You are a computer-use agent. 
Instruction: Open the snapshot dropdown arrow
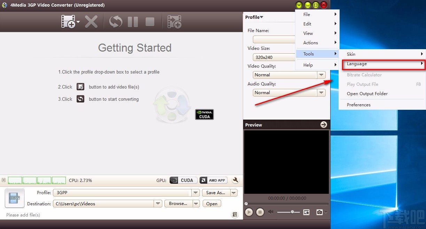coord(326,212)
